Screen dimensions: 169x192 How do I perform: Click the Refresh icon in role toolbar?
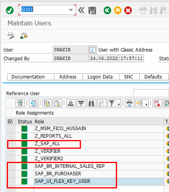[x=34, y=103]
